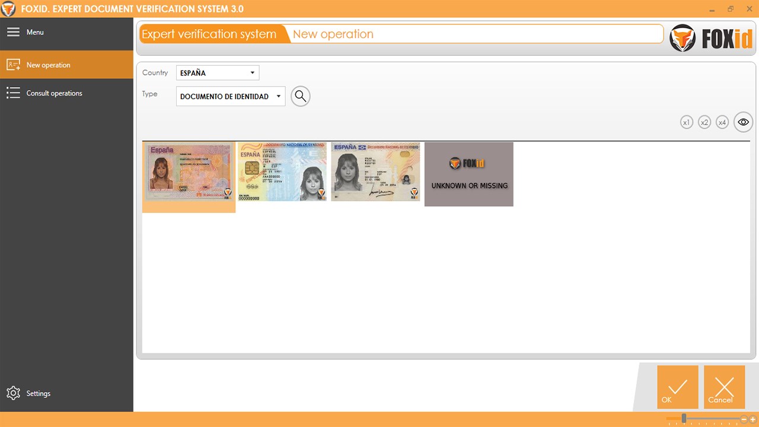
Task: Open Consult operations list
Action: tap(66, 93)
